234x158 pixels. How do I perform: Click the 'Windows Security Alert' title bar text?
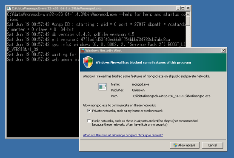coord(103,51)
